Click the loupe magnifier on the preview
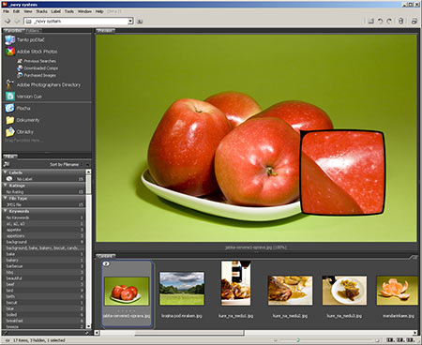Viewport: 422px width, 345px height. 343,172
